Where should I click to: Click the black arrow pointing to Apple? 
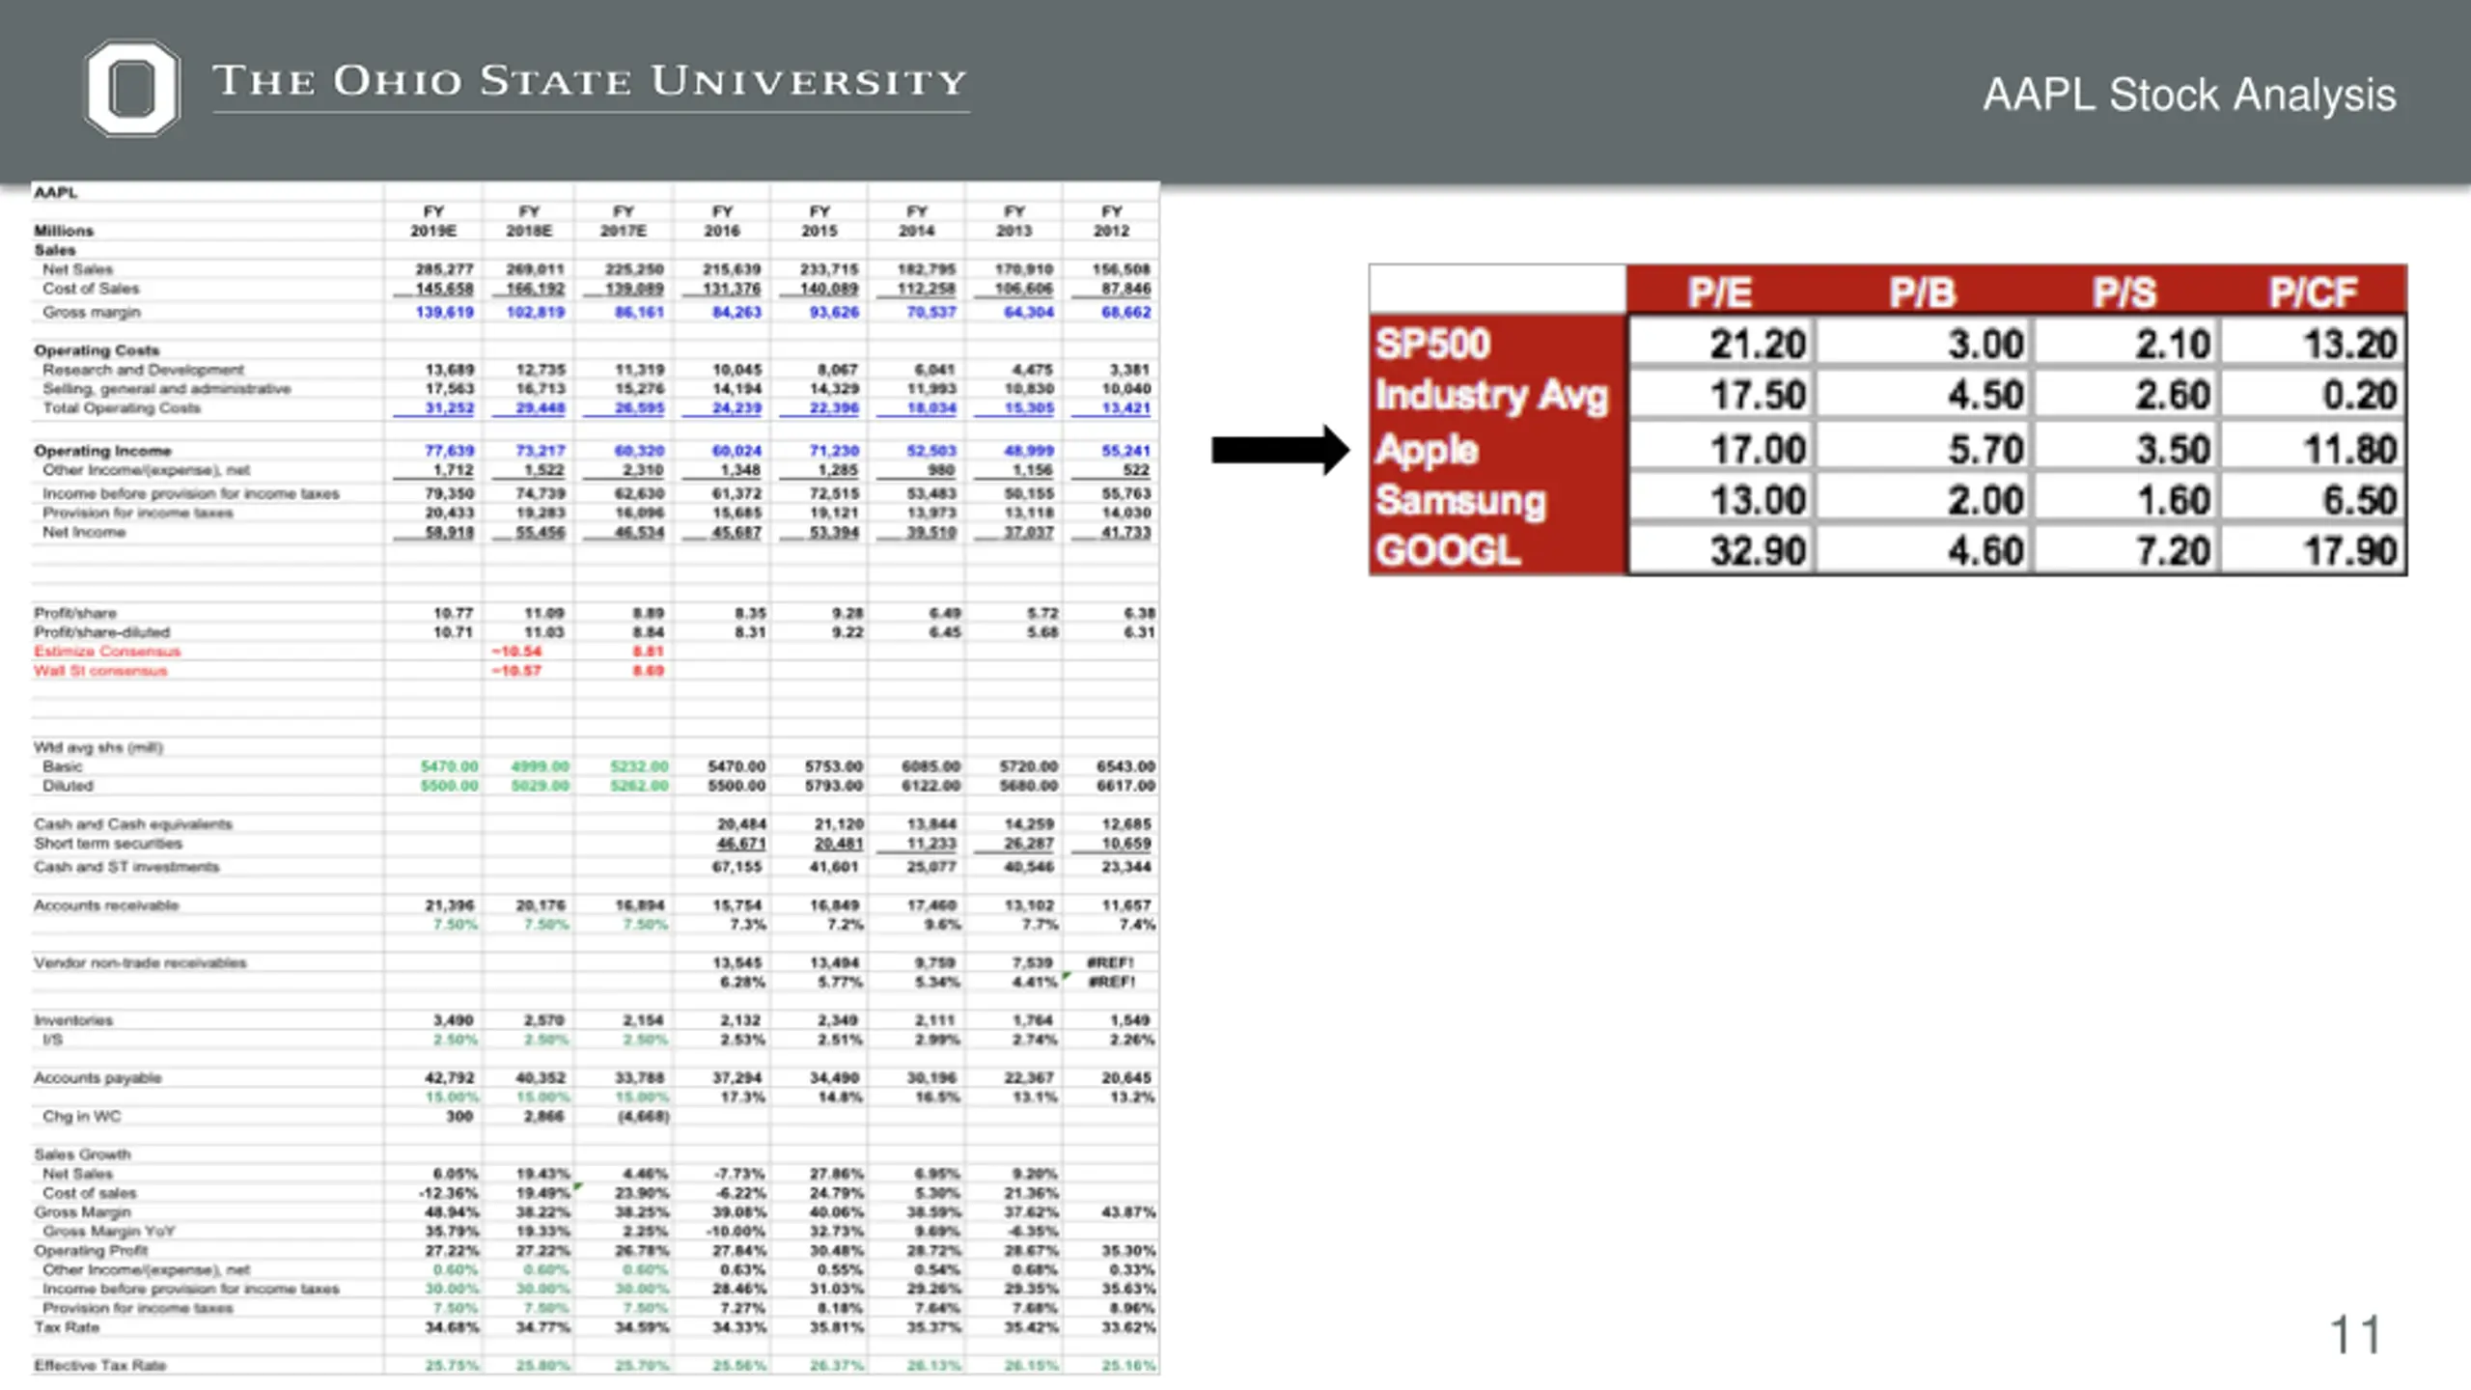pyautogui.click(x=1280, y=450)
